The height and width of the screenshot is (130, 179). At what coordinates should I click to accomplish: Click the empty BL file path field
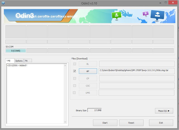point(137,64)
